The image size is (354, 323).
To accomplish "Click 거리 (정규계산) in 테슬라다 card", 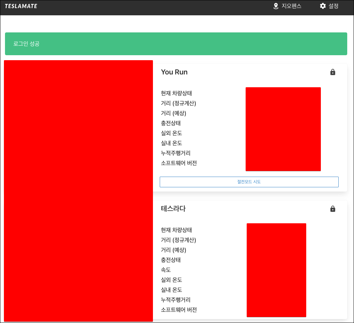I will tap(178, 240).
